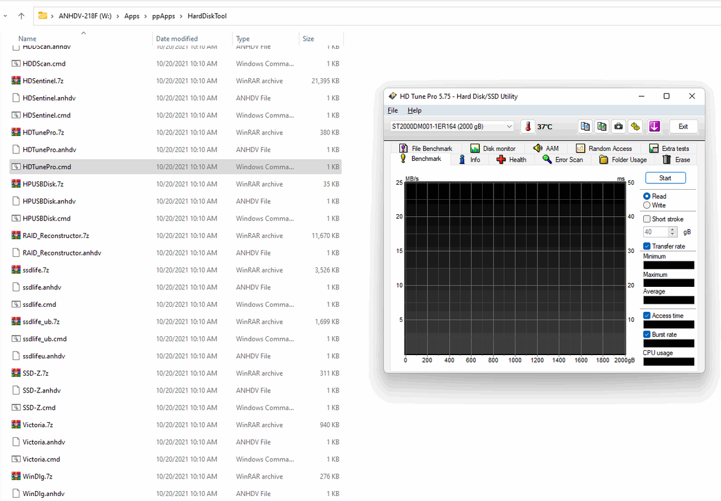Screen dimensions: 721x501
Task: Switch to the Erase tab
Action: pos(676,159)
